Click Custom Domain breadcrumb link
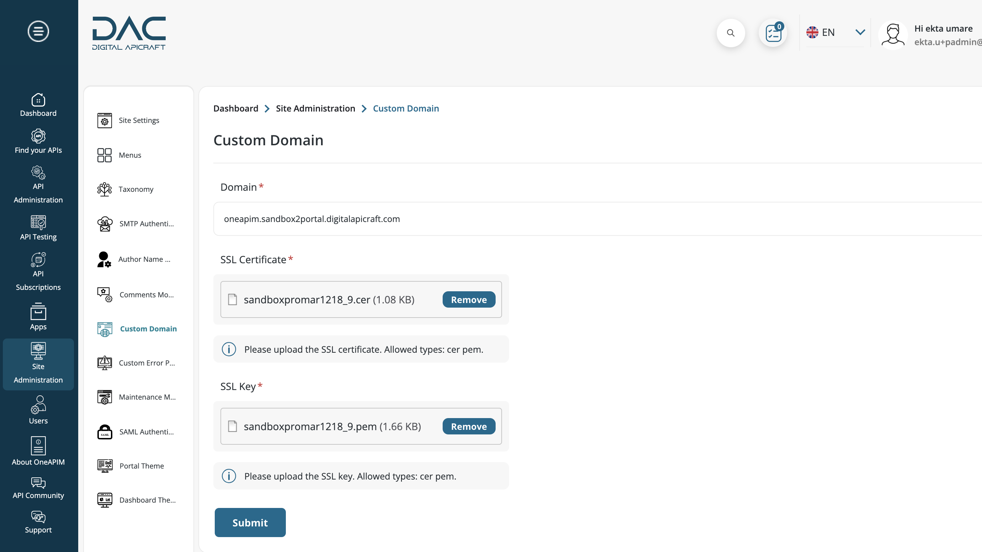 [406, 109]
